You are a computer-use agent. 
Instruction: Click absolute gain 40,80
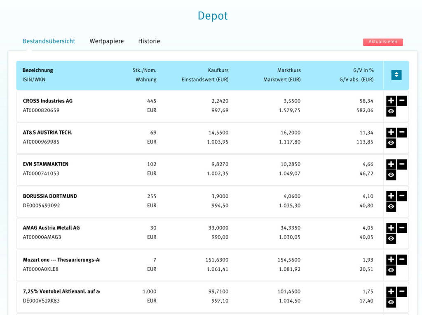click(x=366, y=205)
